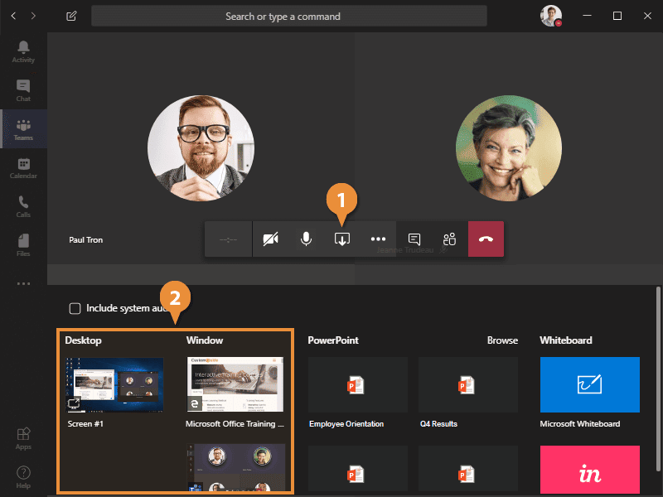Click the search or command box
Viewport: 663px width, 497px height.
pyautogui.click(x=289, y=16)
